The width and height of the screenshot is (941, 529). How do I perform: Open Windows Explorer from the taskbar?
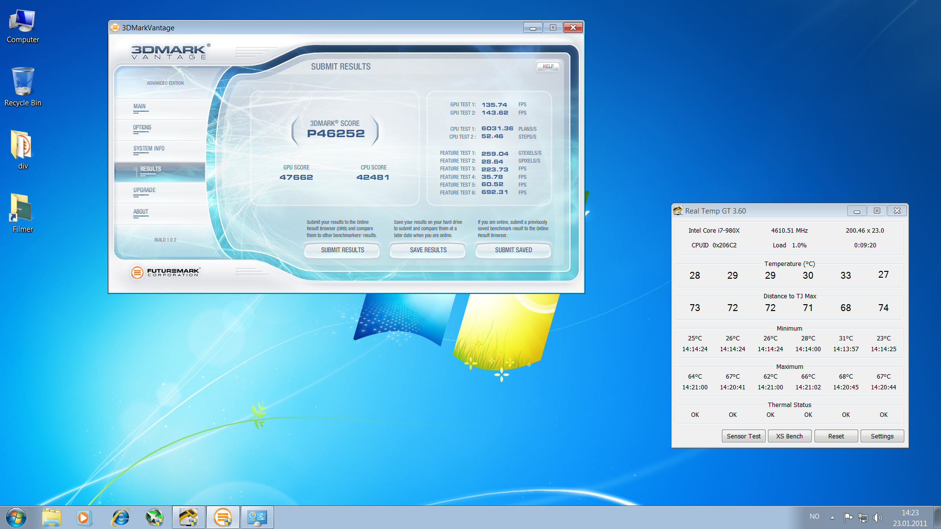[x=51, y=517]
